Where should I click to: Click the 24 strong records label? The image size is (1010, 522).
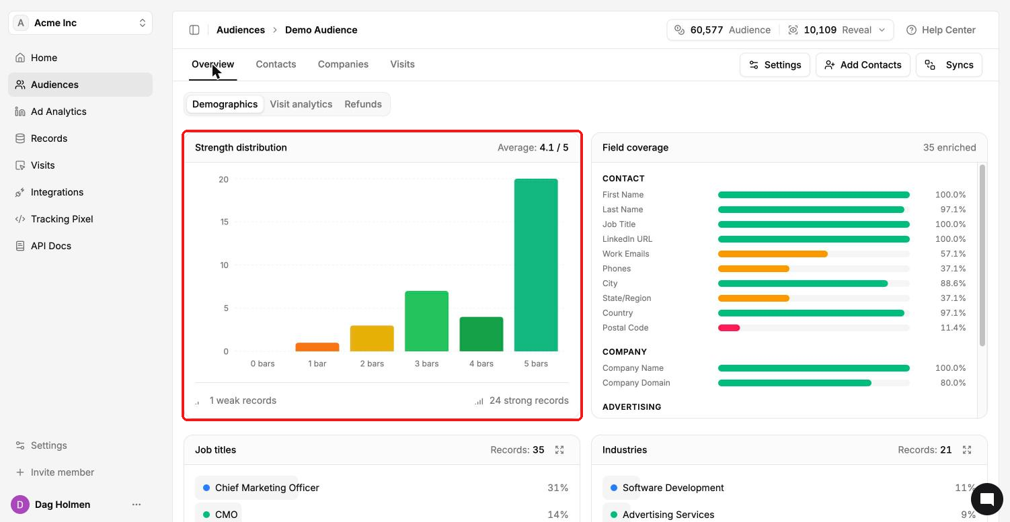pos(529,400)
